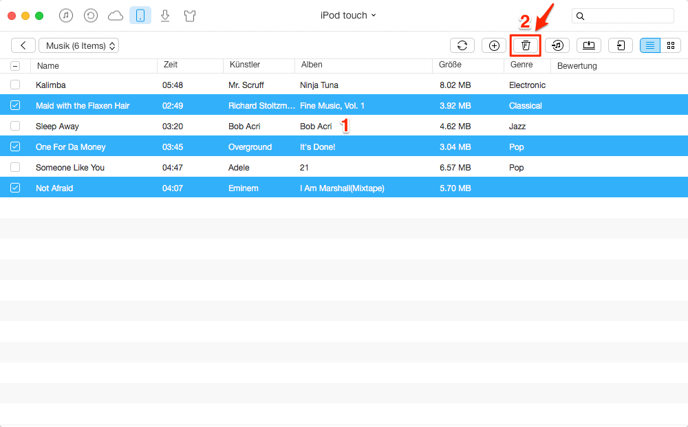688x427 pixels.
Task: Open the iTunes library music icon
Action: (66, 16)
